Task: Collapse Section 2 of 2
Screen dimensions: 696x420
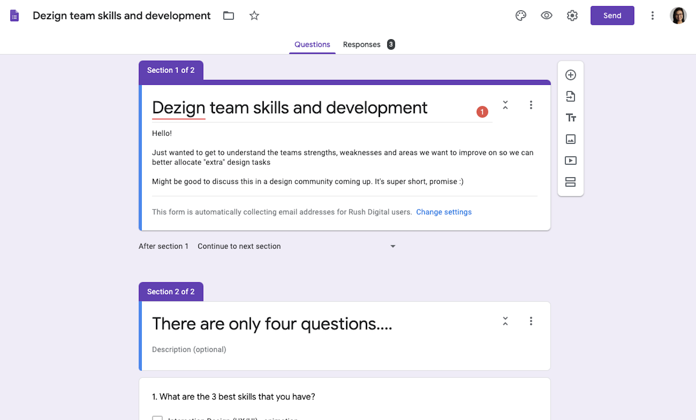Action: pyautogui.click(x=505, y=321)
